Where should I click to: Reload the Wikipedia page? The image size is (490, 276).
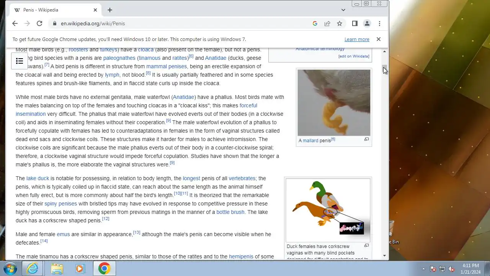(39, 23)
